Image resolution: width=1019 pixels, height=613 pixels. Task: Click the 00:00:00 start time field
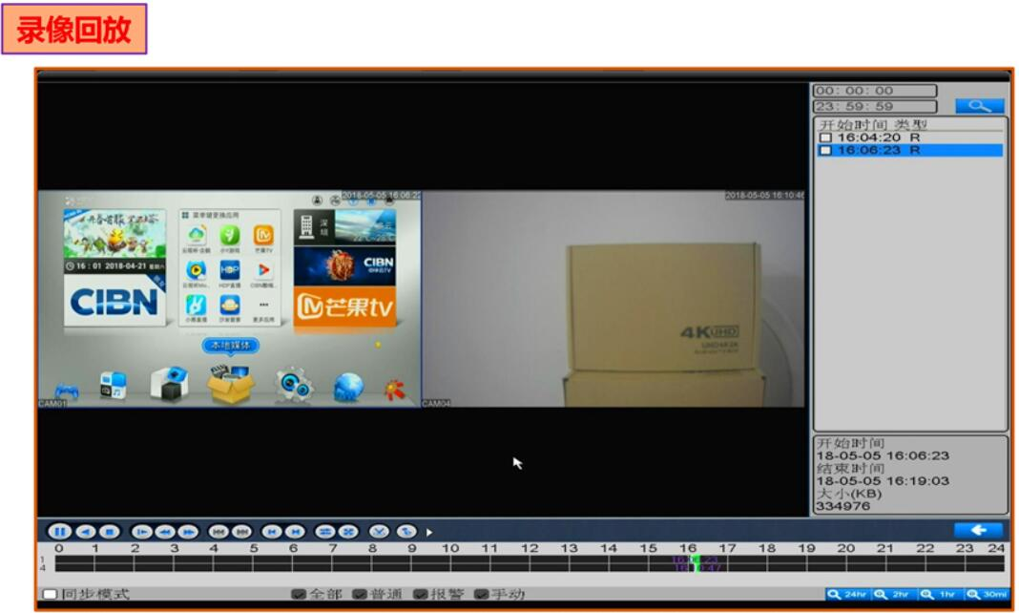874,91
